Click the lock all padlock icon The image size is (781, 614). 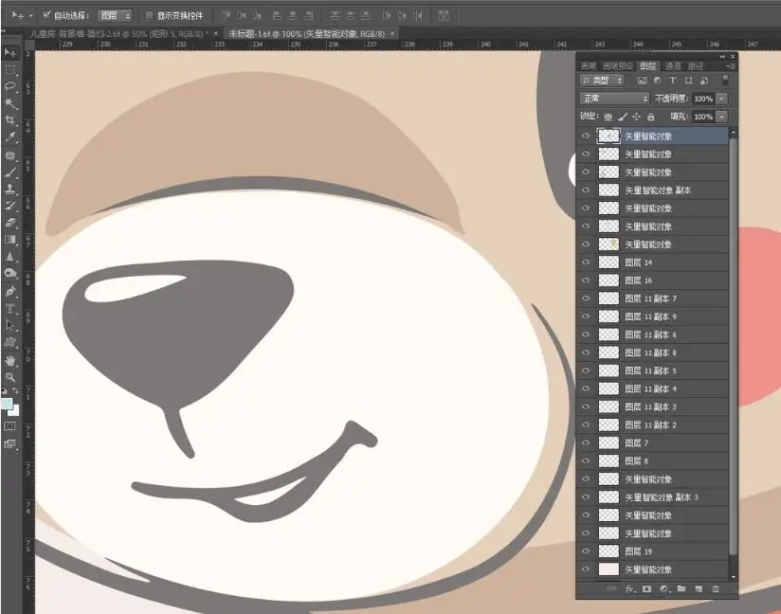tap(651, 117)
